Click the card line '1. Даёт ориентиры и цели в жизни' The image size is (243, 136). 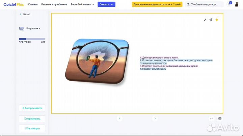click(159, 58)
